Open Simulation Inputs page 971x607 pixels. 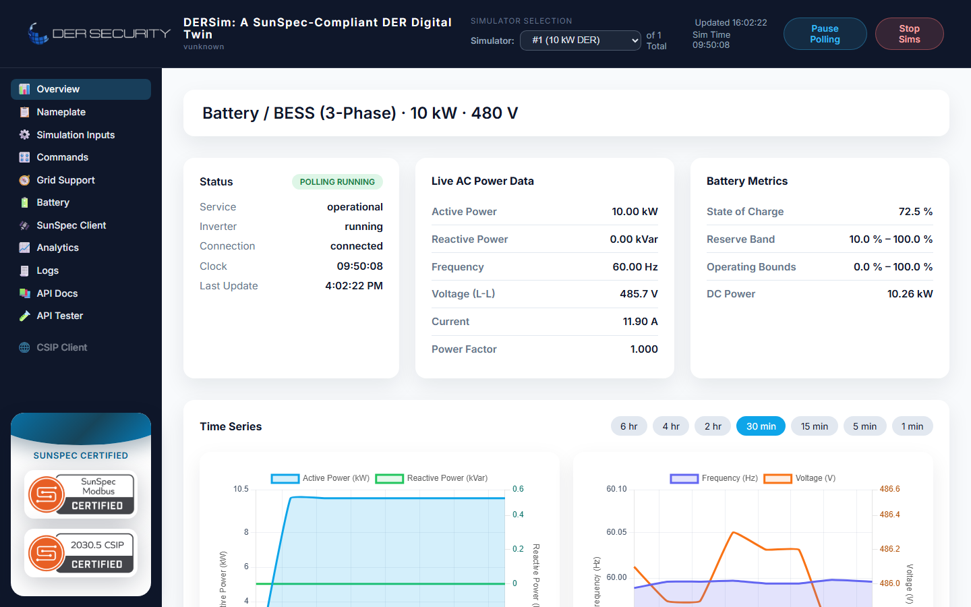(81, 135)
